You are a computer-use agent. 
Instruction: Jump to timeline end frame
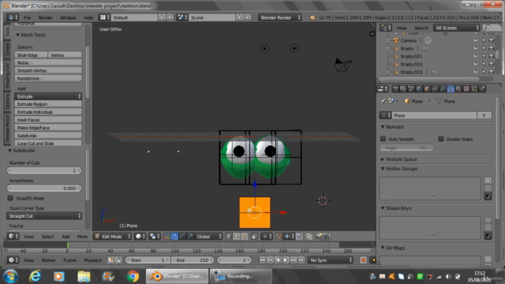(x=301, y=260)
